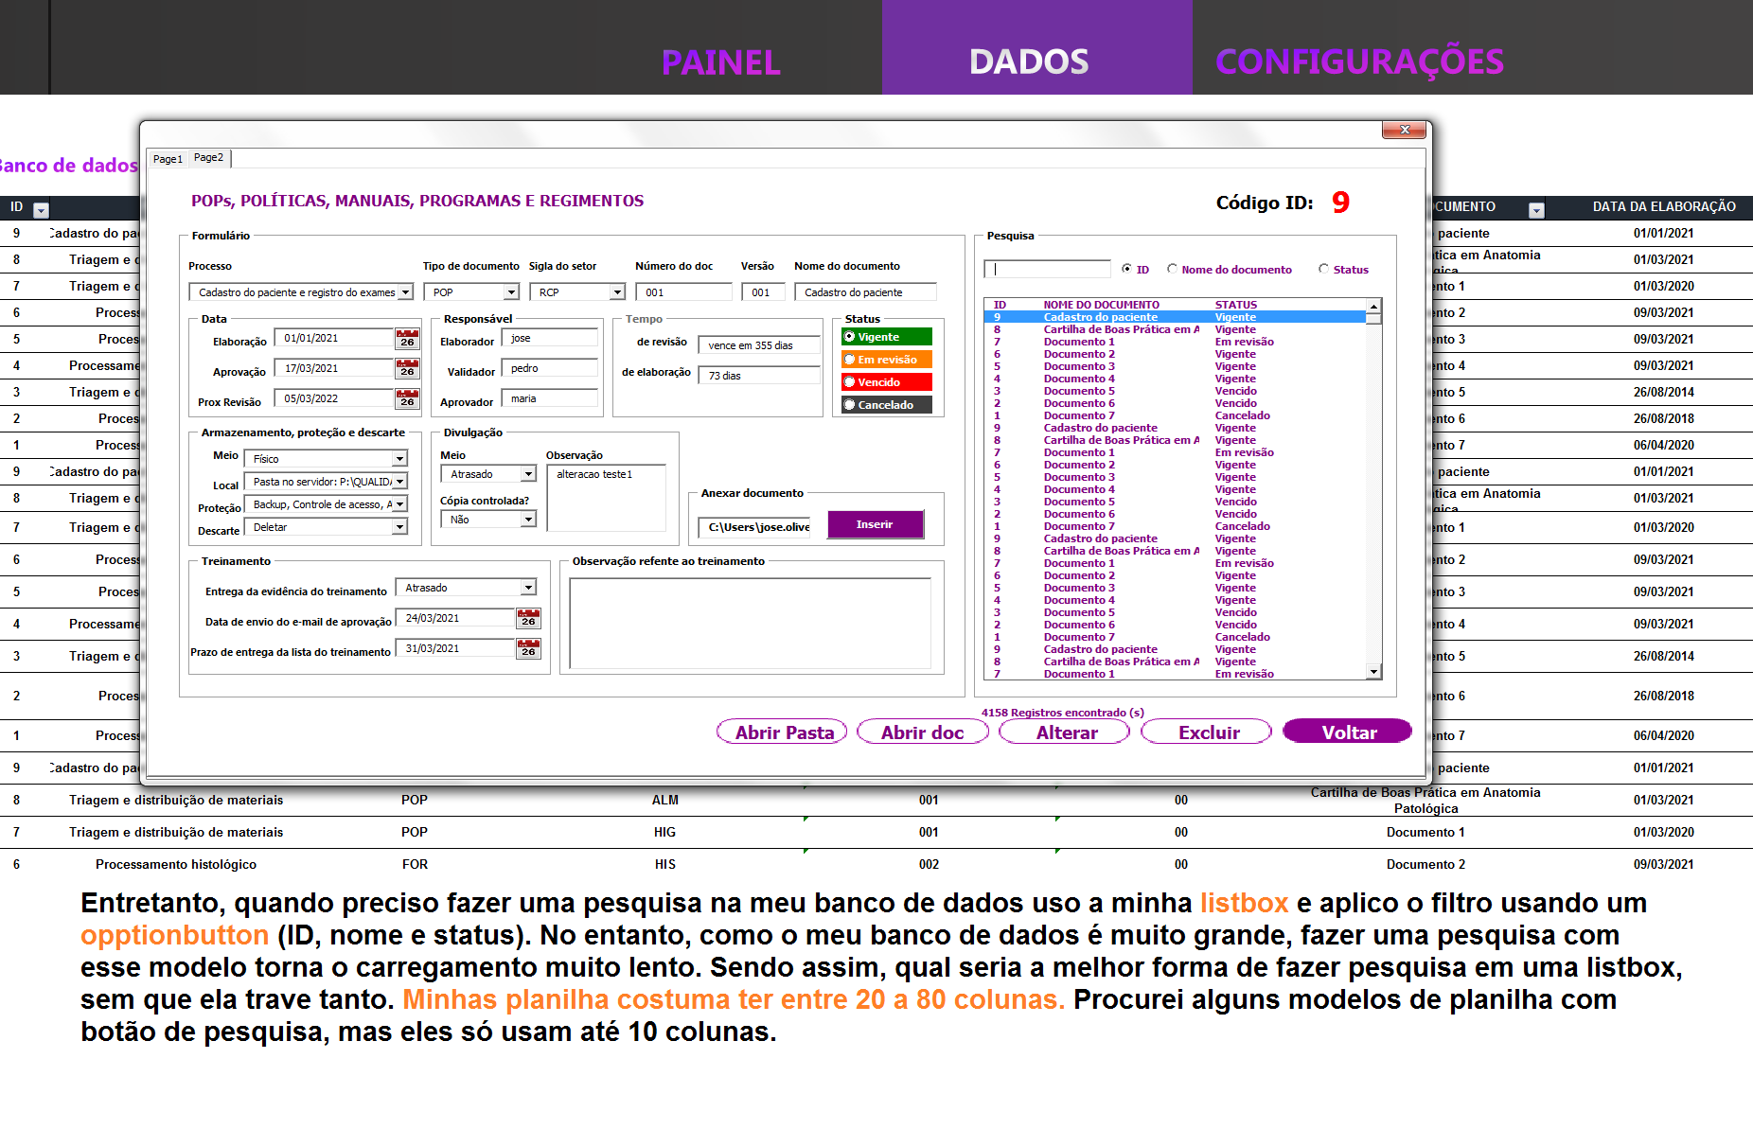Select the Nome do documento search option

[1230, 270]
